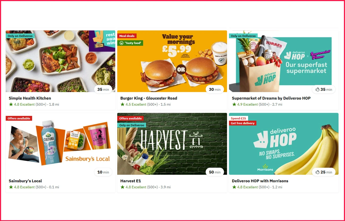Click the star icon under Sainsbury's Local
Image resolution: width=345 pixels, height=221 pixels.
point(11,187)
